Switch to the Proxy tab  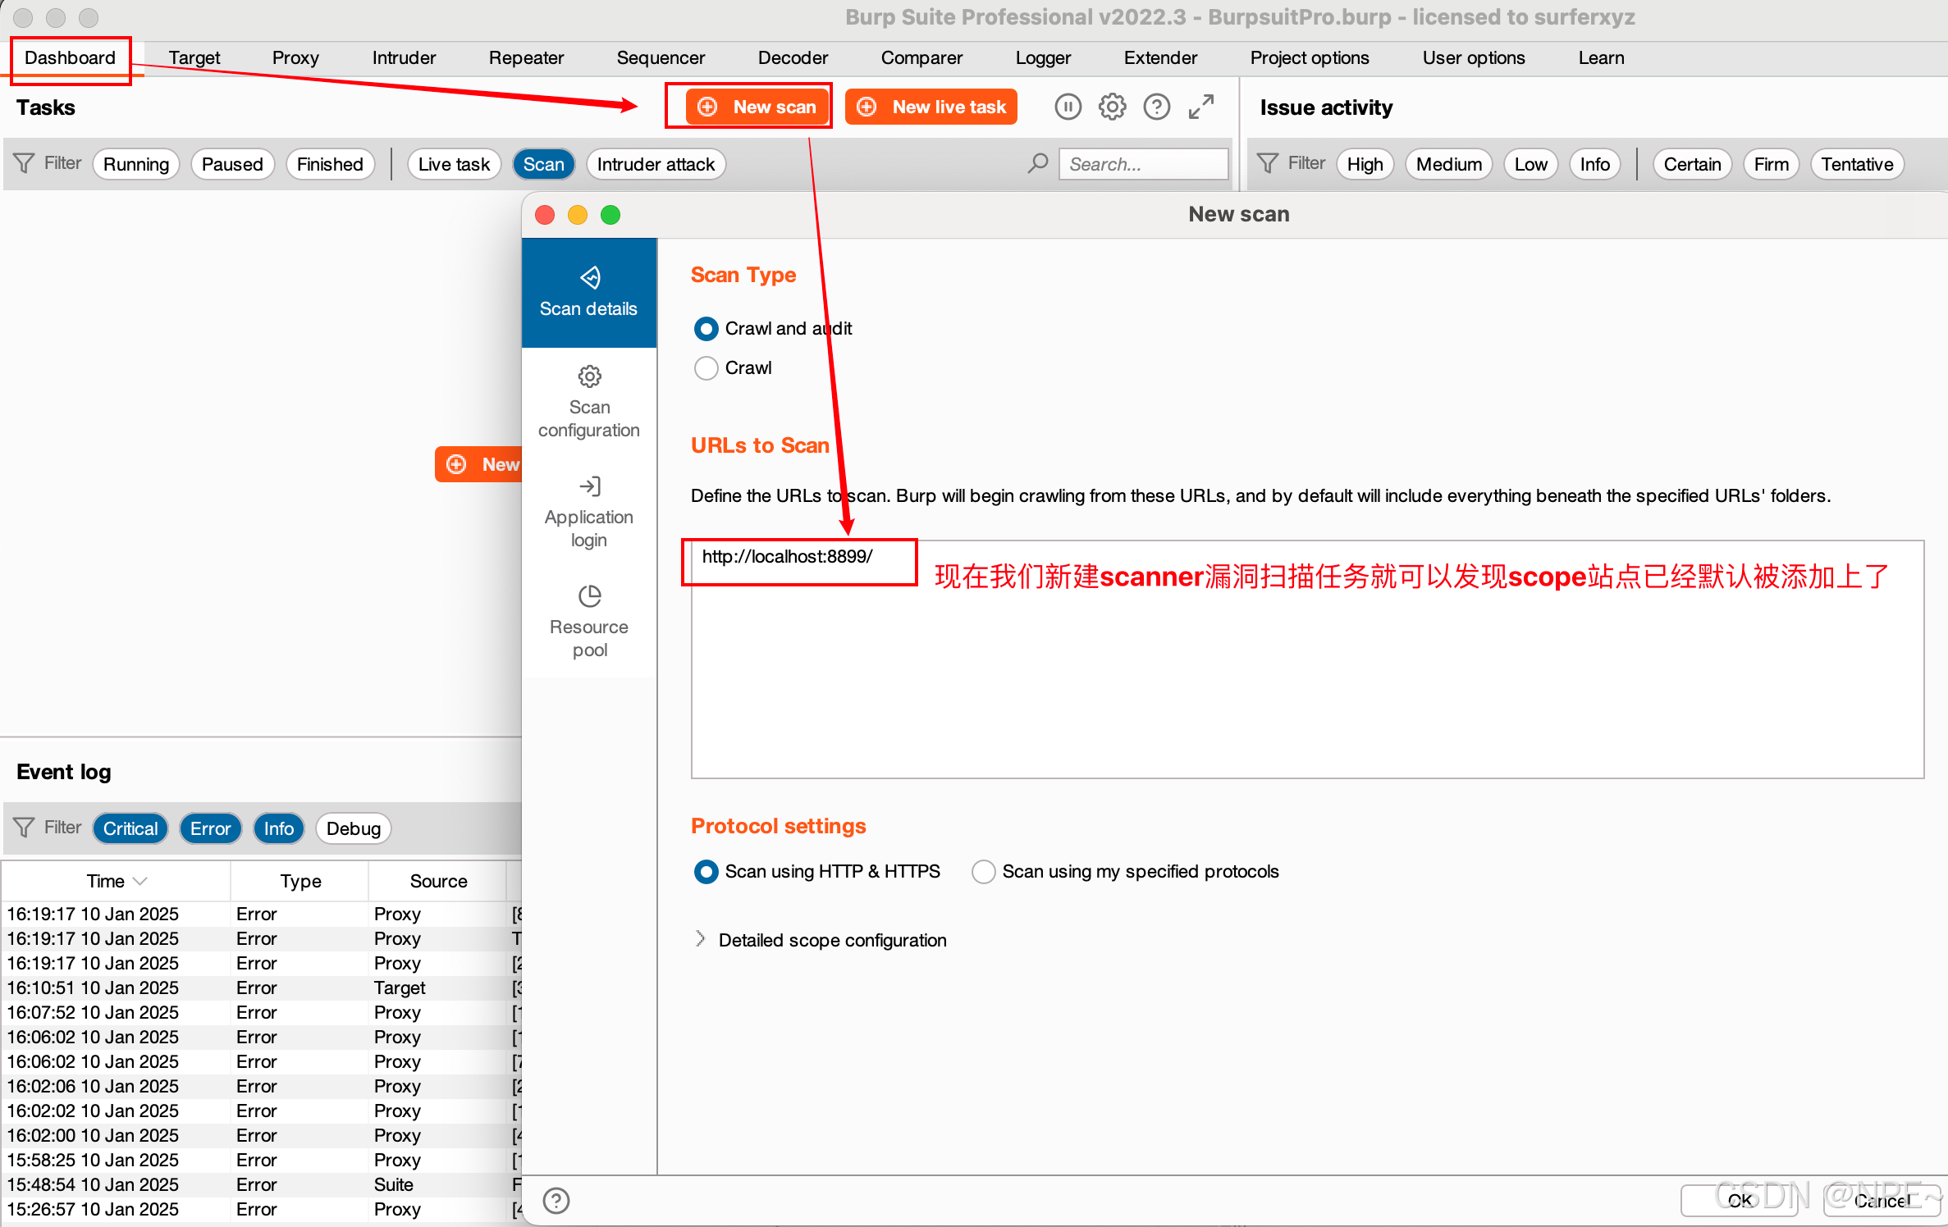pos(295,57)
